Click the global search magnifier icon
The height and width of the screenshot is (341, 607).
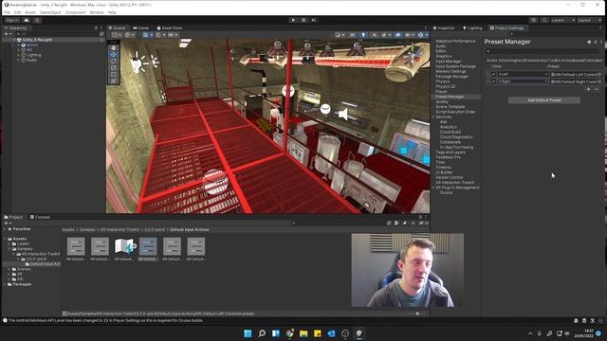(544, 20)
